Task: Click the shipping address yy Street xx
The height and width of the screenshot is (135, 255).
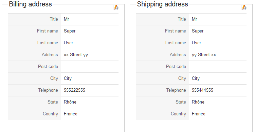Action: [x=204, y=55]
